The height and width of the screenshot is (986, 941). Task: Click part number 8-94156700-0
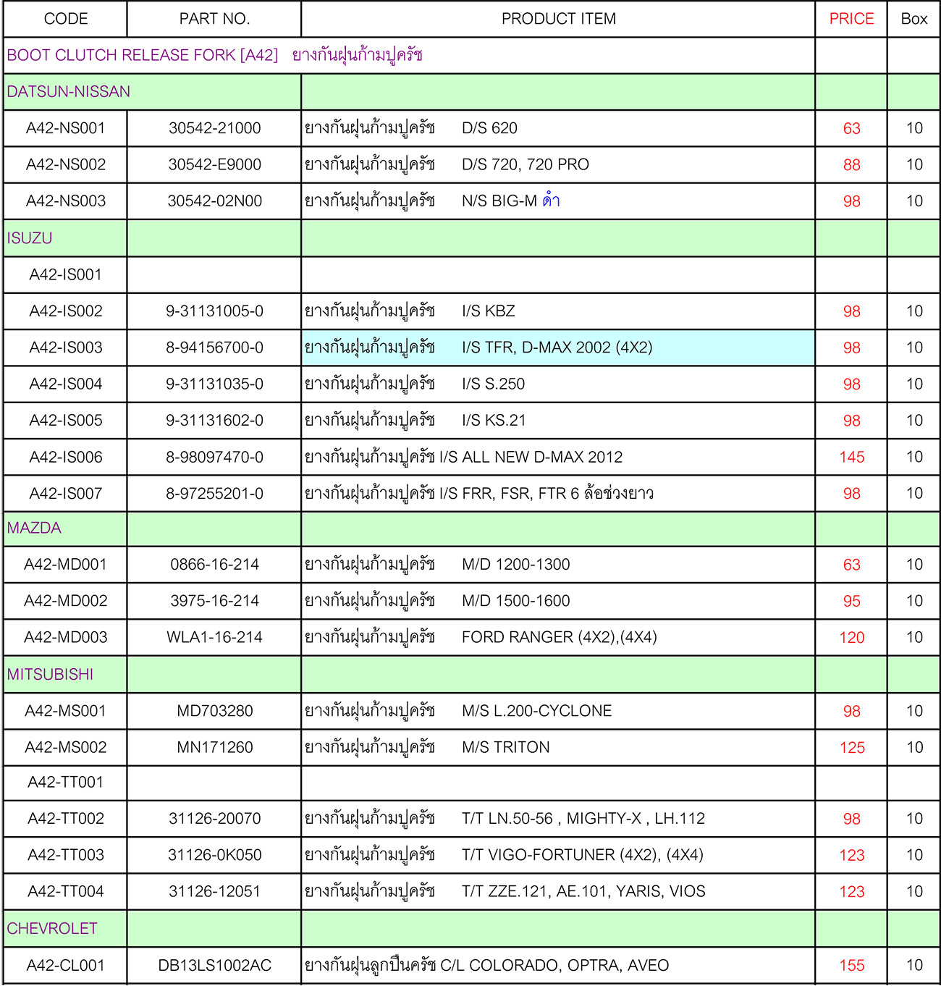tap(215, 347)
